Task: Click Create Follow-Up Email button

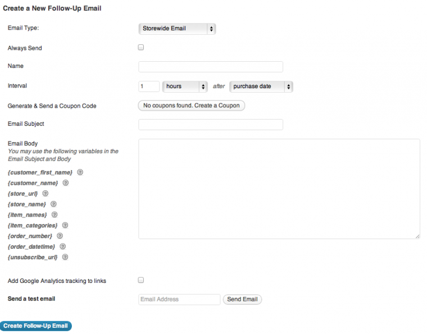Action: [36, 326]
